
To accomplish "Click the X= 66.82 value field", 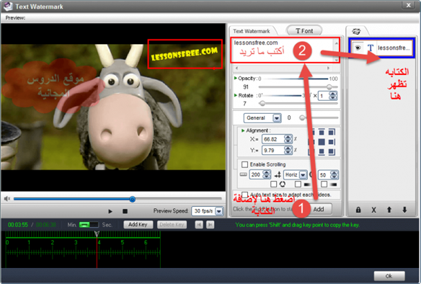I will click(x=273, y=139).
